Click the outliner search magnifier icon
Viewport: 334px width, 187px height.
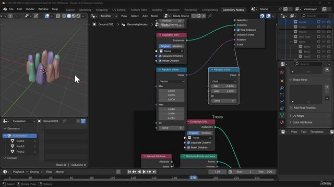pos(304,16)
